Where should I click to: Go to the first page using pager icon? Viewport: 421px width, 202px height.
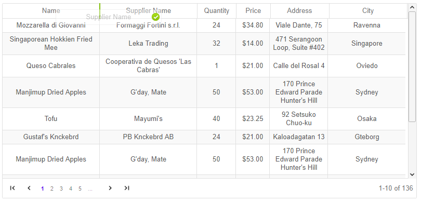coord(12,188)
